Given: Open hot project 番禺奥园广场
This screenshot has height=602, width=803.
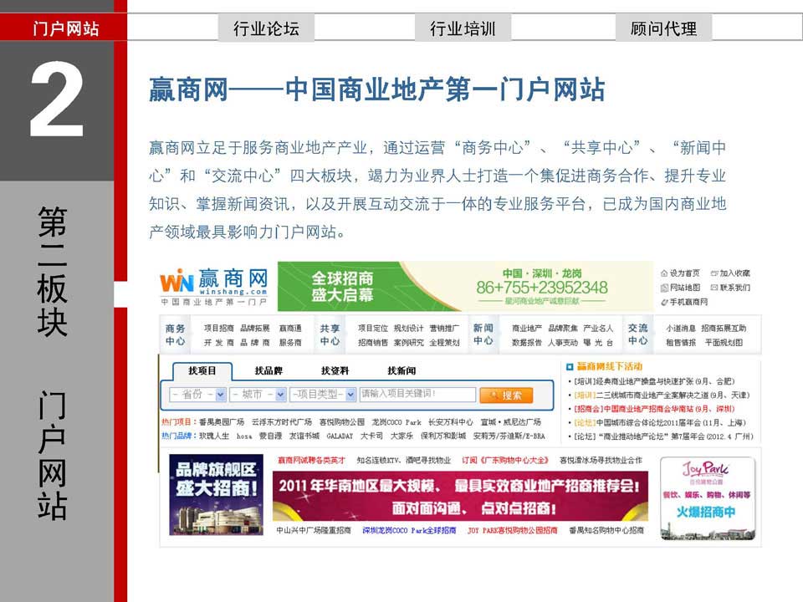Looking at the screenshot, I should pos(222,422).
